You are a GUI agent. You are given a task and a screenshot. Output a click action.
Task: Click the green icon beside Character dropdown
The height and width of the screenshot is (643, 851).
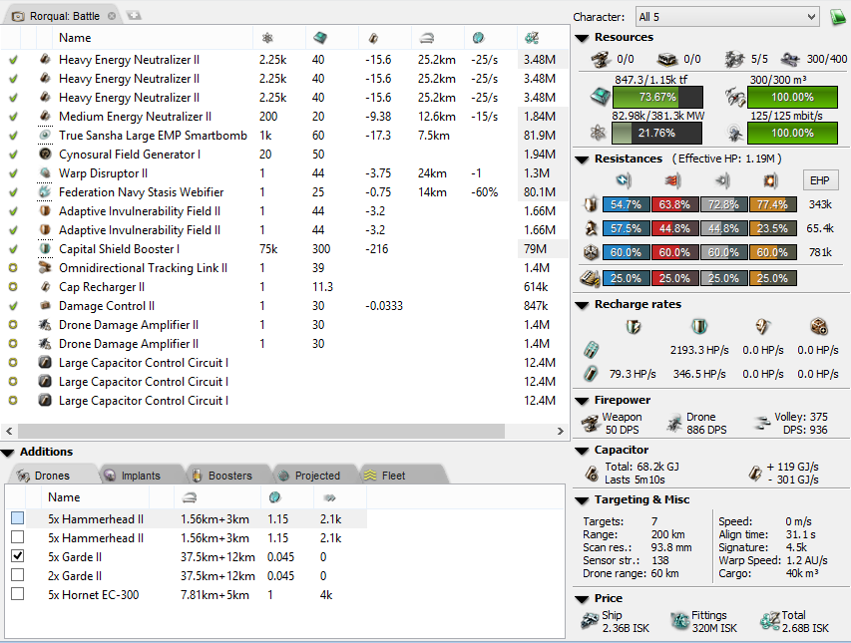click(x=838, y=17)
